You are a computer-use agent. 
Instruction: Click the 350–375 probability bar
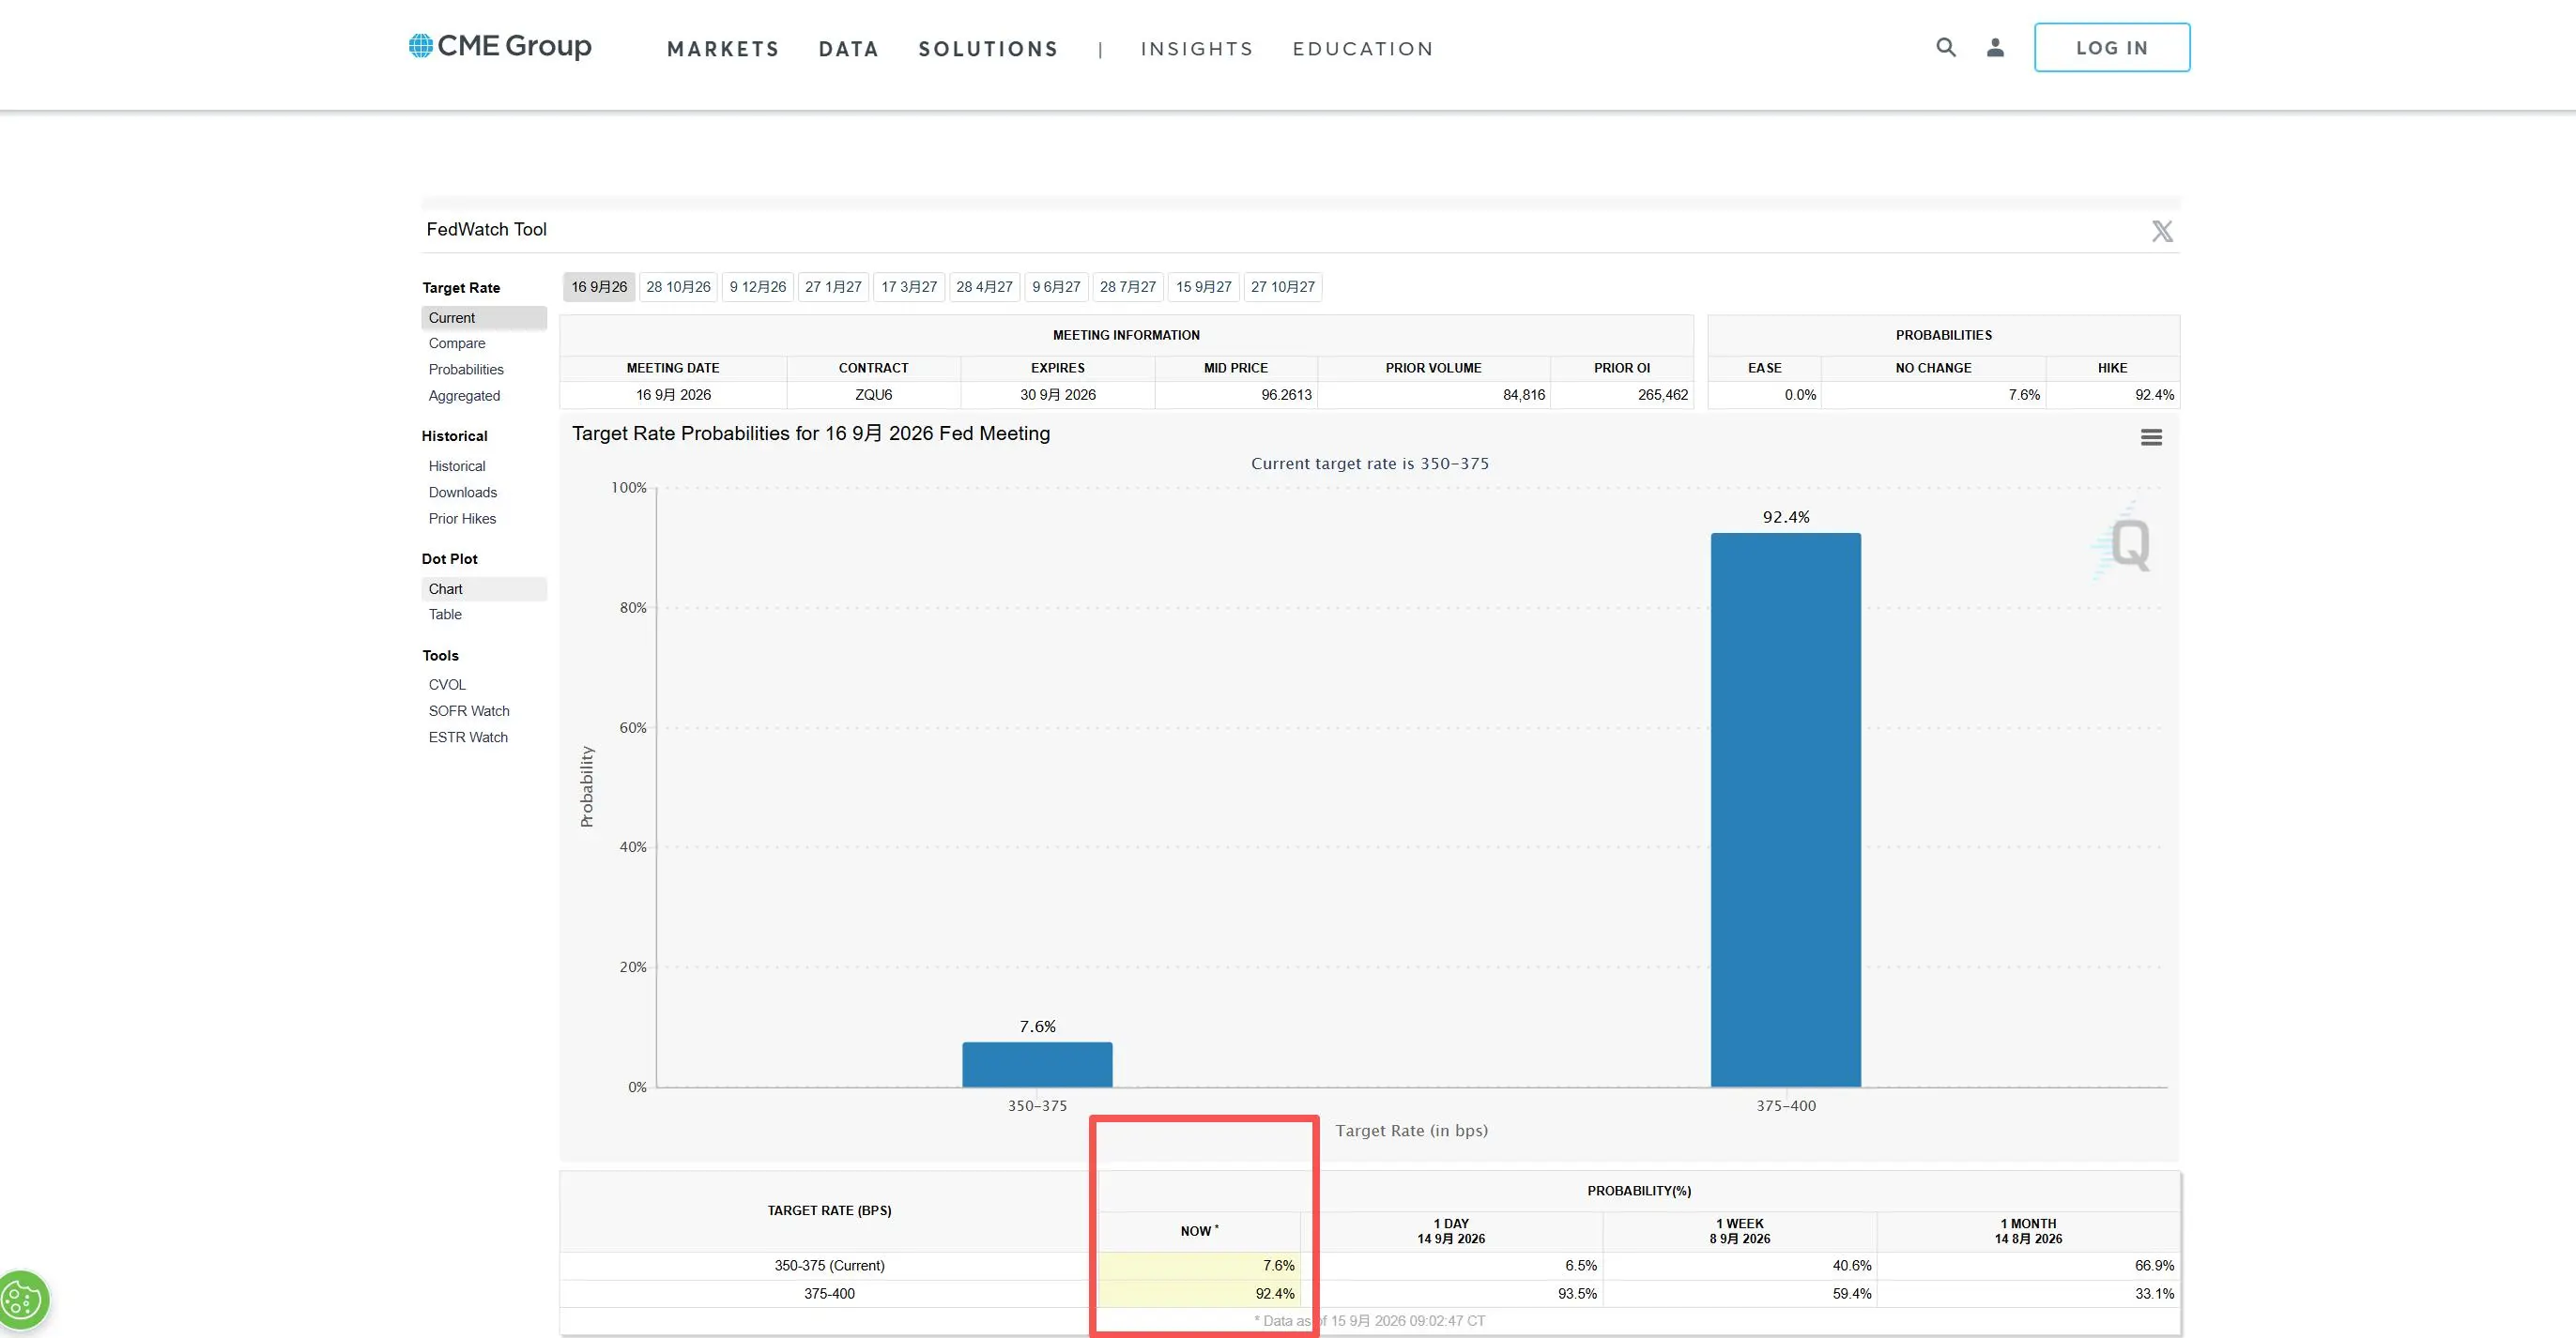[x=1037, y=1065]
